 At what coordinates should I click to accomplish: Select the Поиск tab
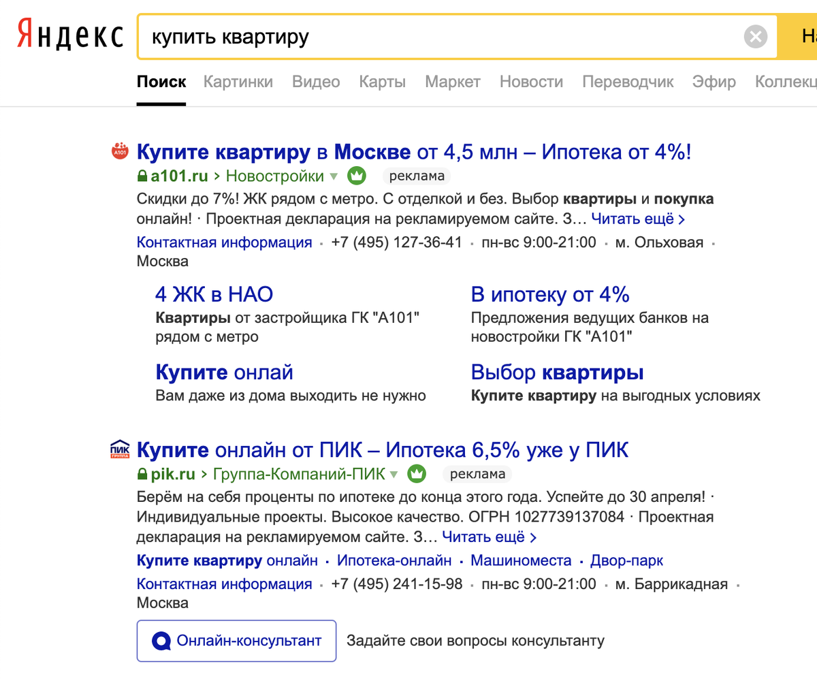pos(161,82)
